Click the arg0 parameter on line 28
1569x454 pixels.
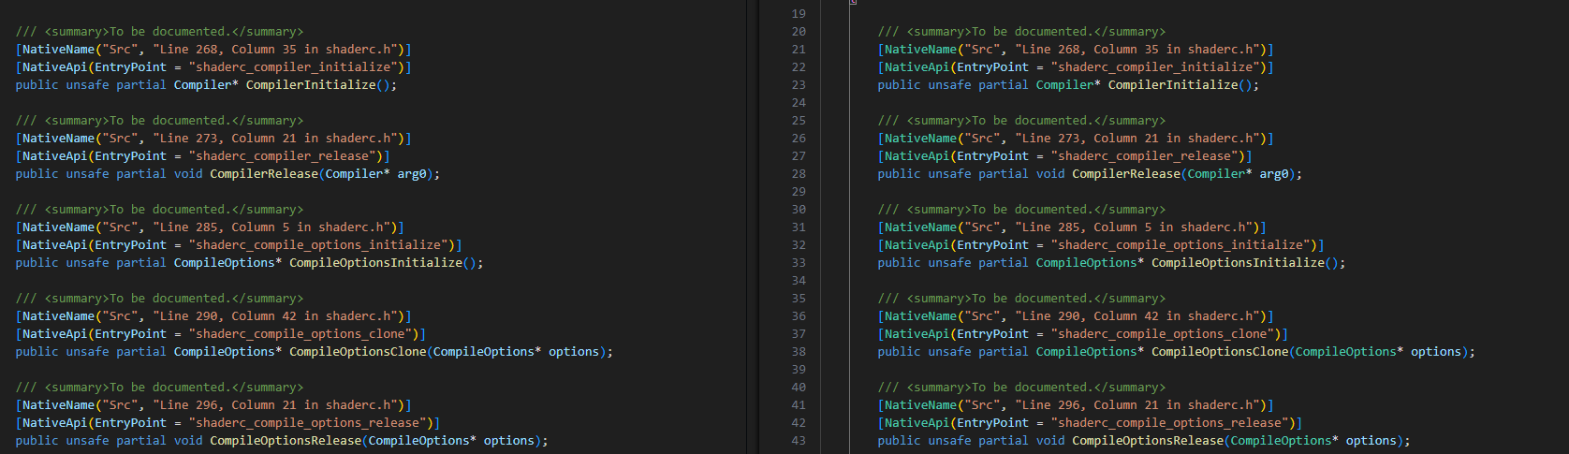point(1274,174)
